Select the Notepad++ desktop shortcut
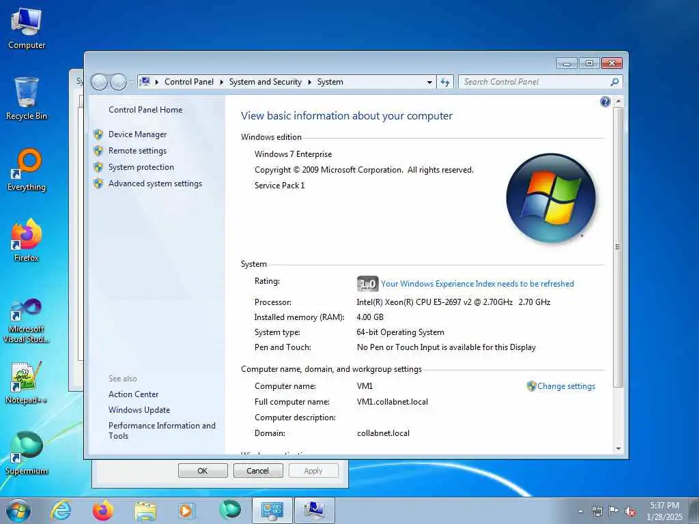Image resolution: width=699 pixels, height=524 pixels. [x=27, y=383]
